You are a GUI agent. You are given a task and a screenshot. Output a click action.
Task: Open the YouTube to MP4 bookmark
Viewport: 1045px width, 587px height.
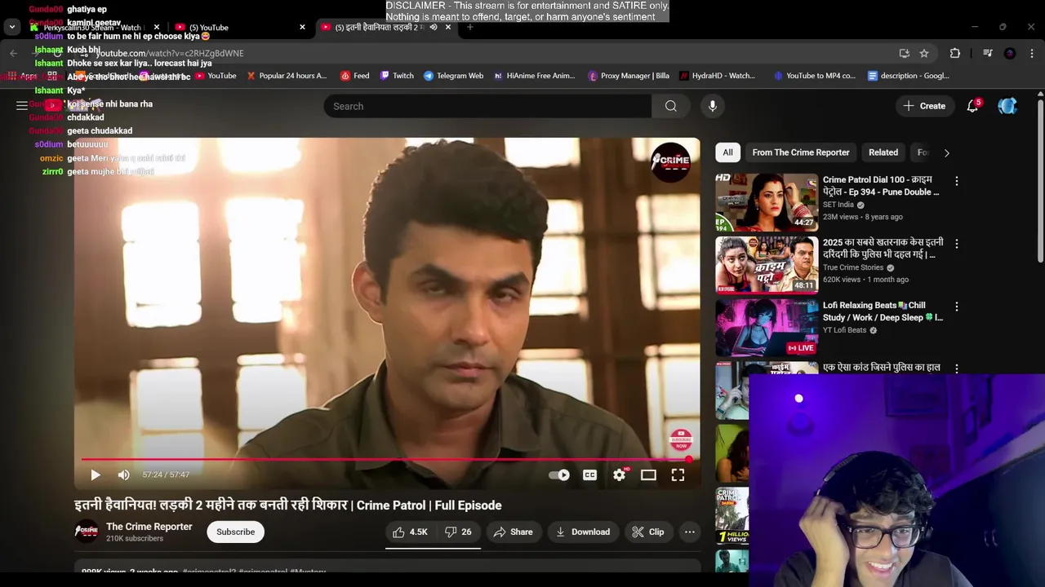pyautogui.click(x=814, y=76)
